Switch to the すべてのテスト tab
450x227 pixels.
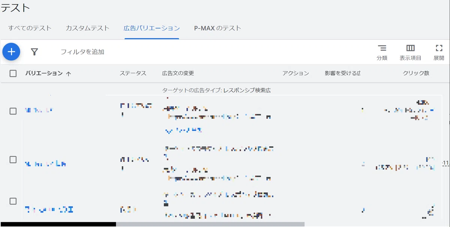click(x=30, y=28)
